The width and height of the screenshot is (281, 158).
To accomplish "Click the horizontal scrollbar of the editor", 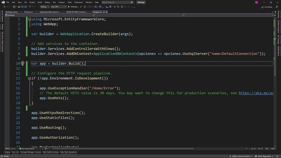I will (124, 148).
